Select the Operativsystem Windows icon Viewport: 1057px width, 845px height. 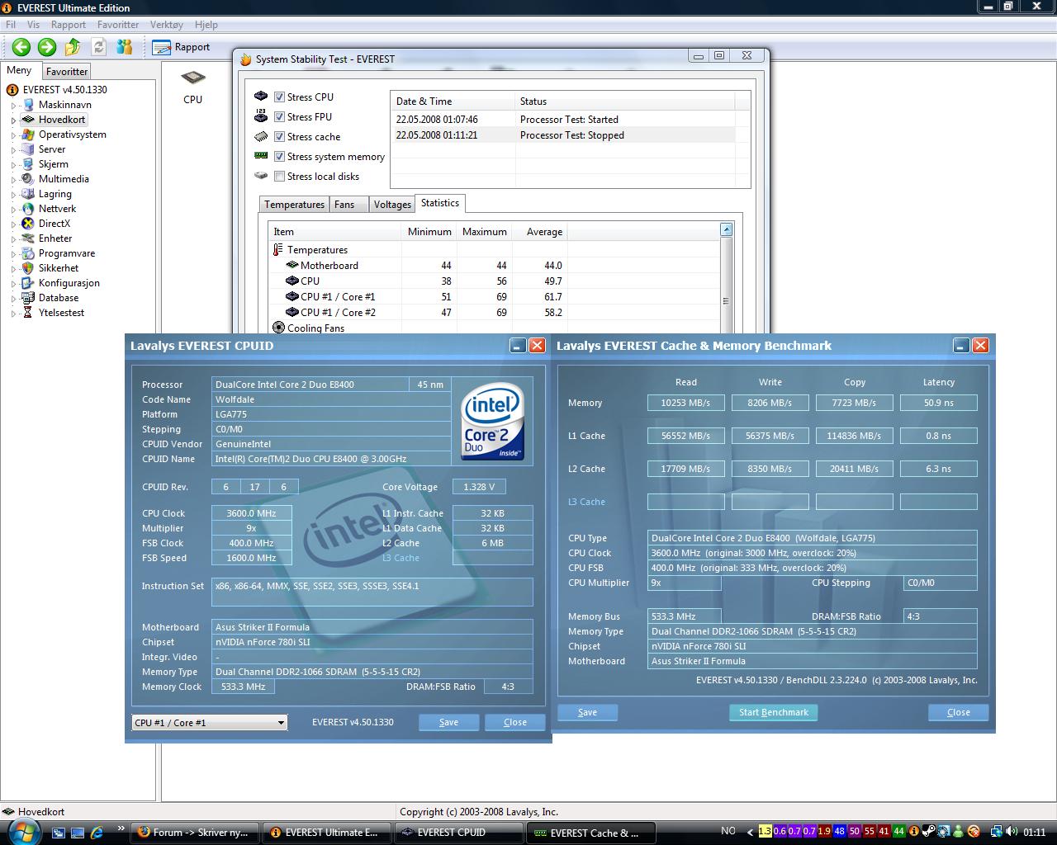[28, 135]
